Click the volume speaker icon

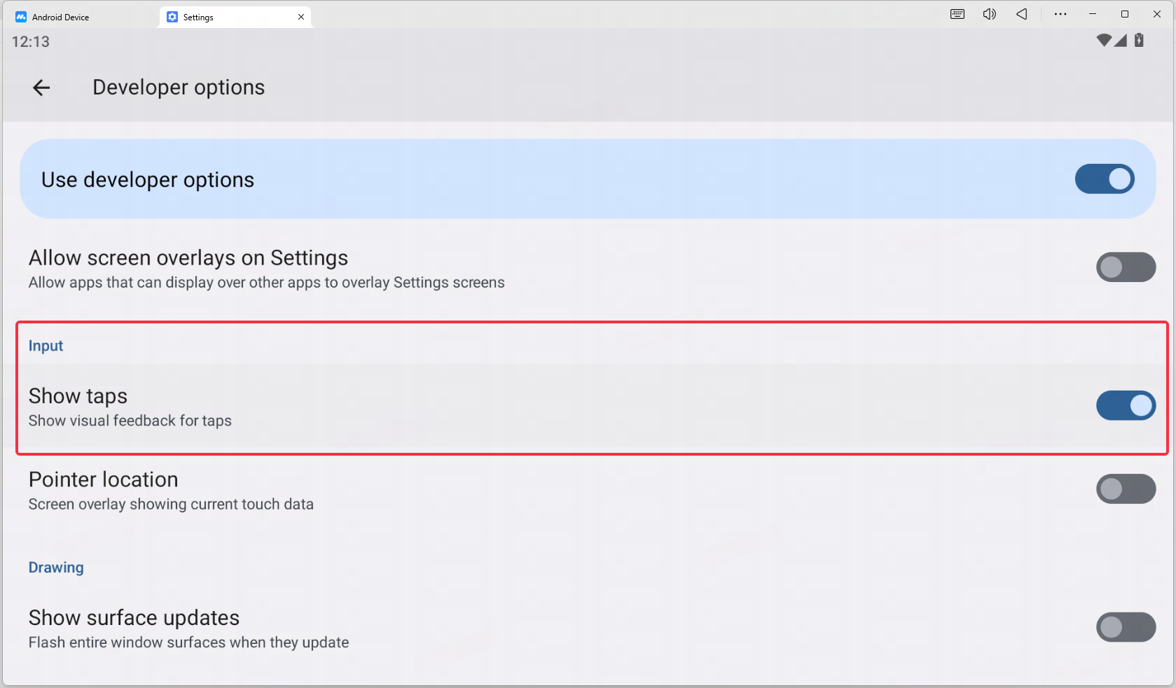point(990,14)
